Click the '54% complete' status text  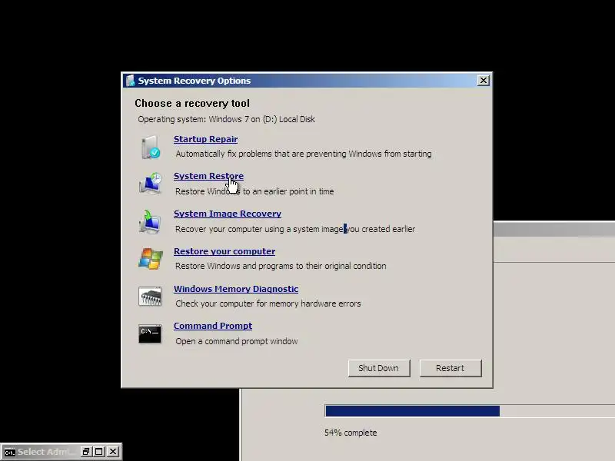351,433
